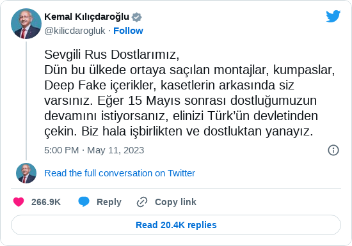Viewport: 352px width, 246px height.
Task: Click the greeting line Sevgili Rus Dostlarımız
Action: 112,54
